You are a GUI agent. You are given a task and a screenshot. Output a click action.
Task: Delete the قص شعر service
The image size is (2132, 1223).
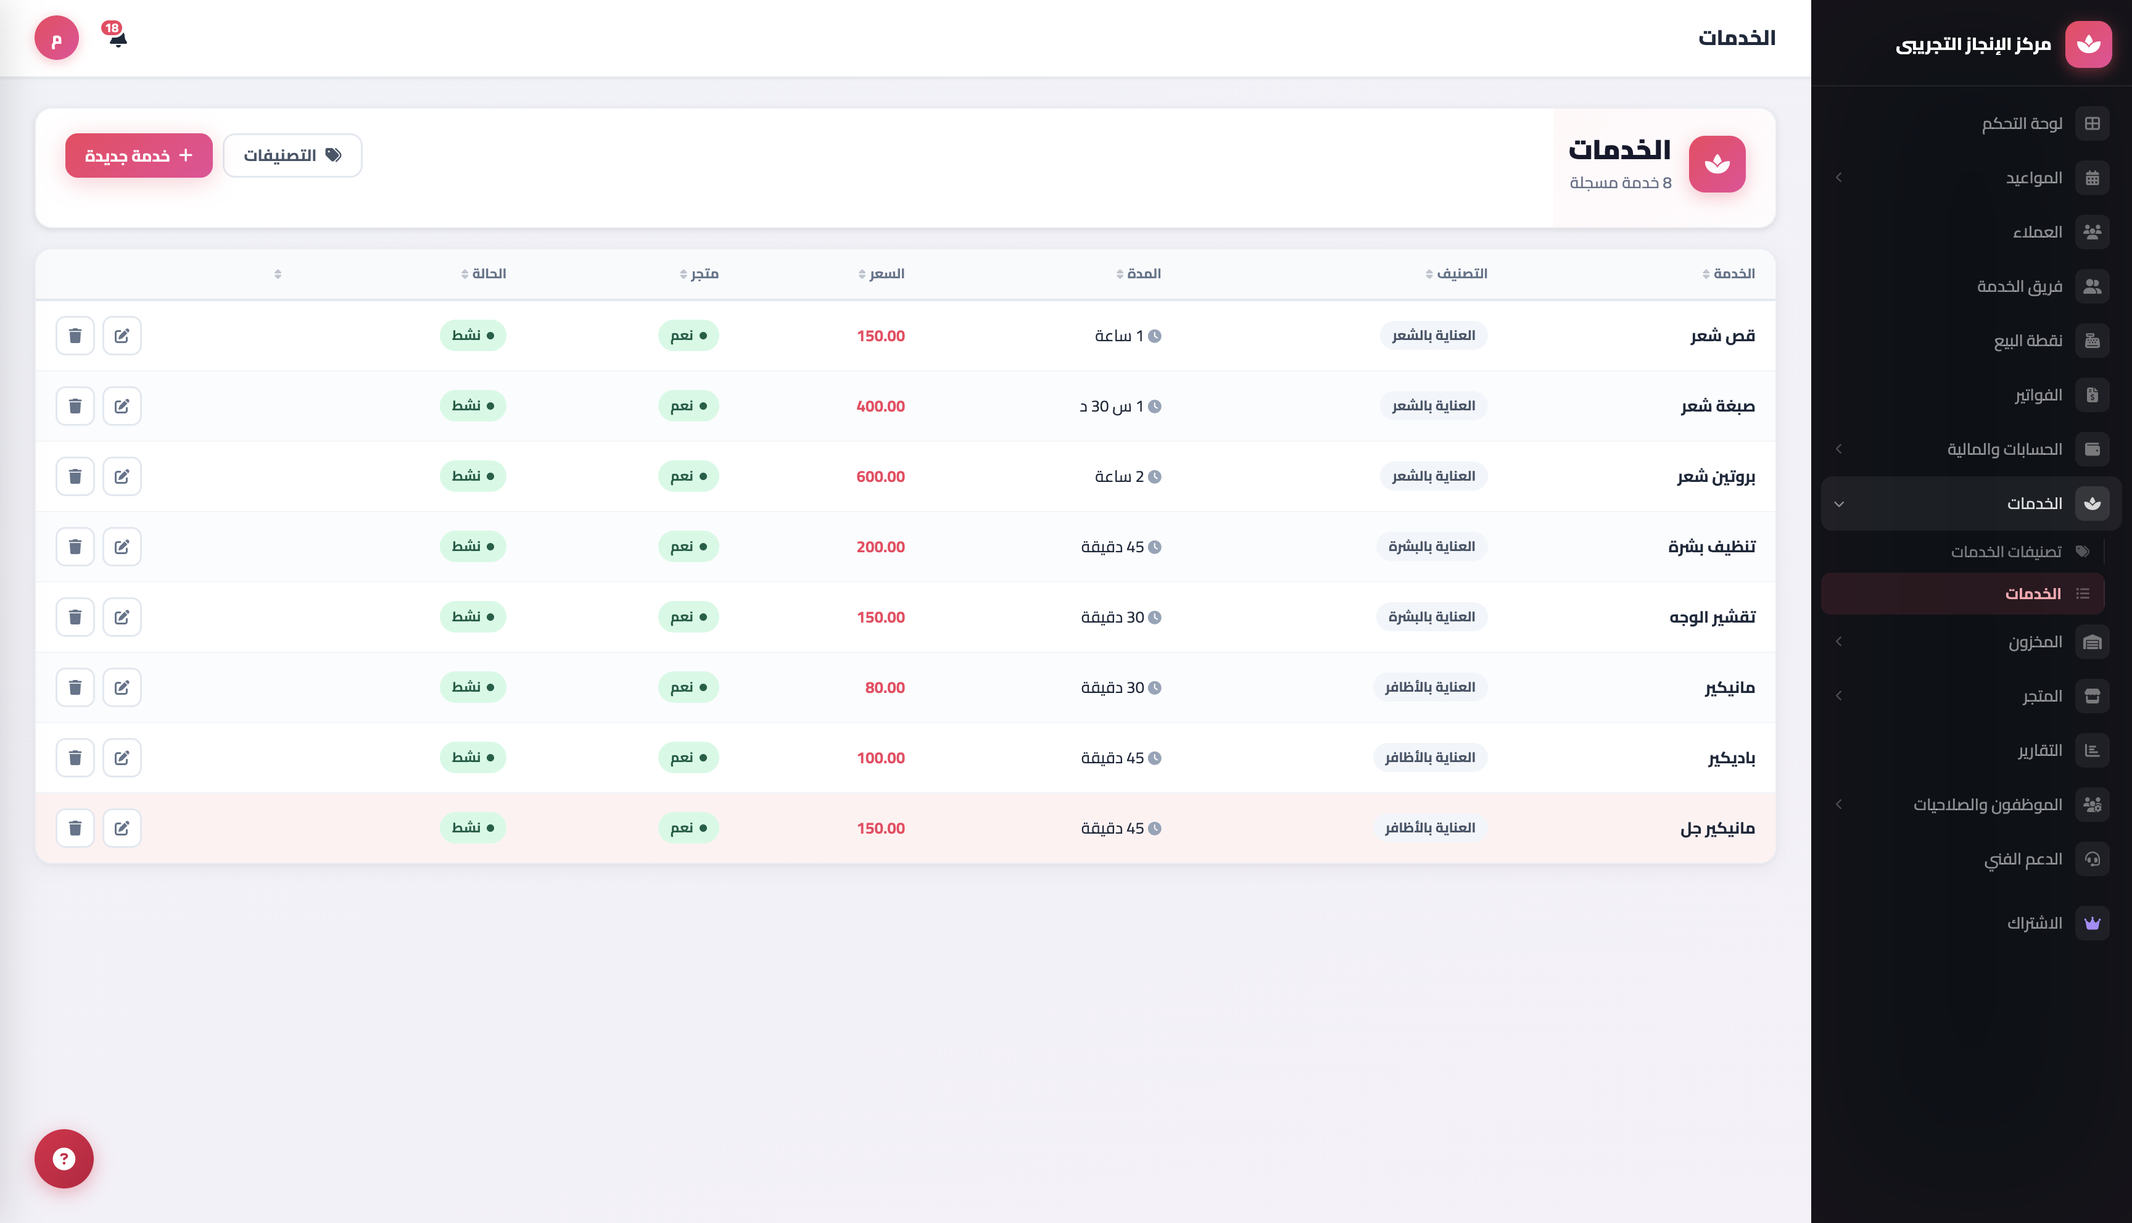75,336
